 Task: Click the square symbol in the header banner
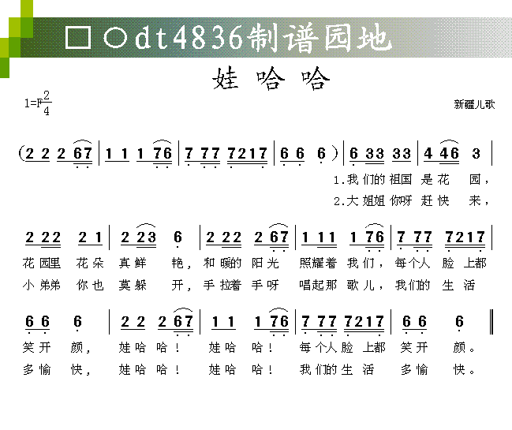tap(77, 37)
